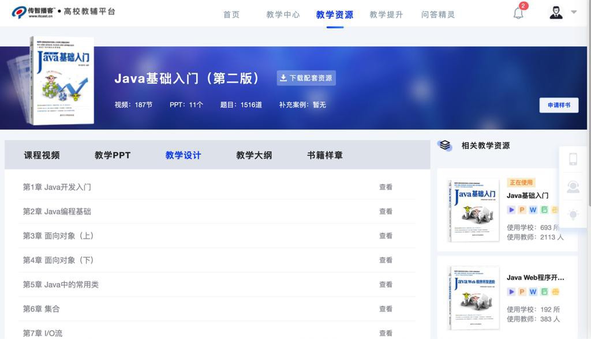
Task: Click the 相关教学资源 heading
Action: (485, 145)
